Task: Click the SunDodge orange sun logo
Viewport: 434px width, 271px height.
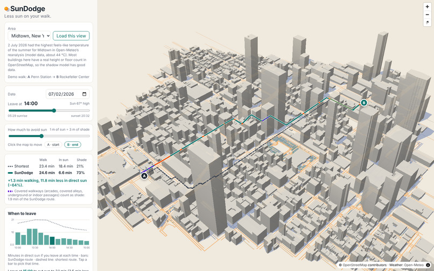Action: coord(6,9)
